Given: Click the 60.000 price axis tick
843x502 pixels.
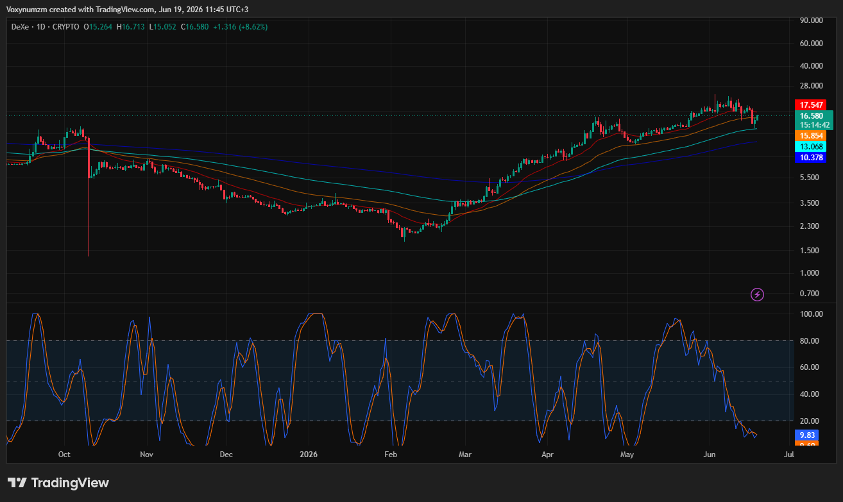Looking at the screenshot, I should coord(812,44).
